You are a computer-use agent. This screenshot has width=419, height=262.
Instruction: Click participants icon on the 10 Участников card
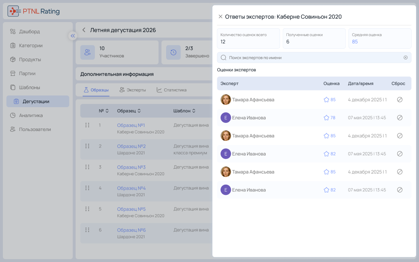(x=88, y=52)
